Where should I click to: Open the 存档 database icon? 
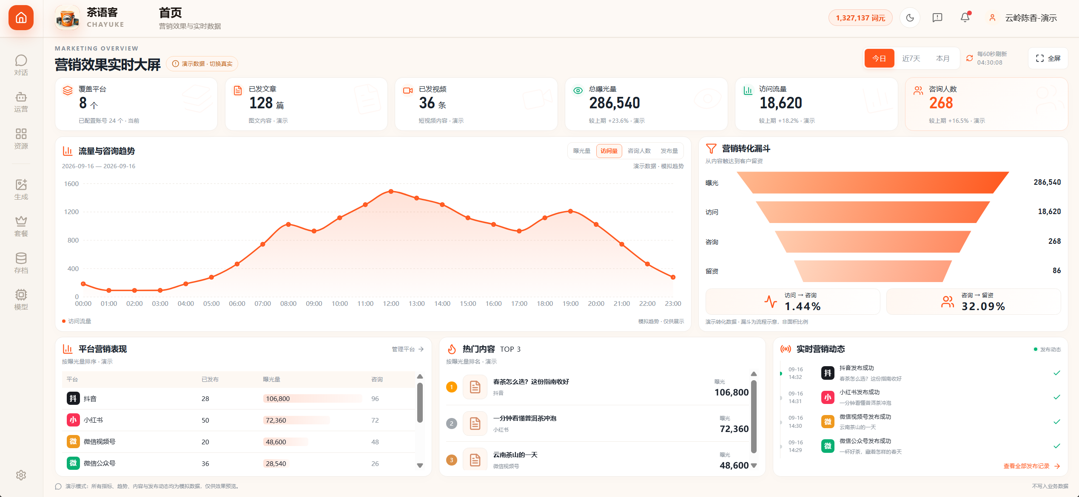pos(21,263)
